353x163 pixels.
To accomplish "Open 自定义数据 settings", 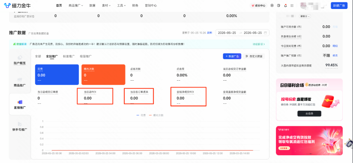I will (254, 56).
